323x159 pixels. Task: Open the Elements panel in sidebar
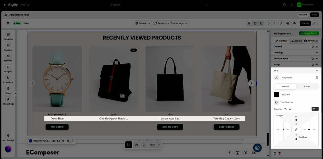(x=8, y=57)
